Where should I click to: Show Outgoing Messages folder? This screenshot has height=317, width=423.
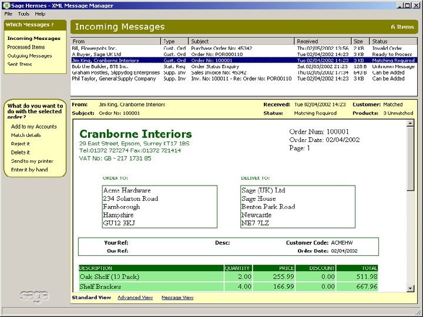29,56
